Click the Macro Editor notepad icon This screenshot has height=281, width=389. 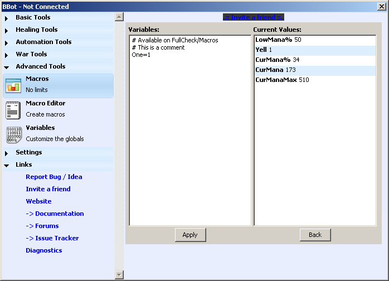click(x=13, y=110)
